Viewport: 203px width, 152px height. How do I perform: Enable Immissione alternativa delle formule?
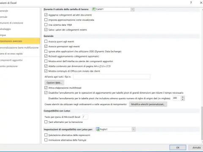46,140
